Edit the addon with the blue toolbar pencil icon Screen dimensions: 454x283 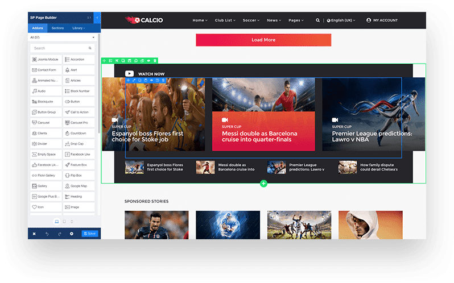point(134,80)
